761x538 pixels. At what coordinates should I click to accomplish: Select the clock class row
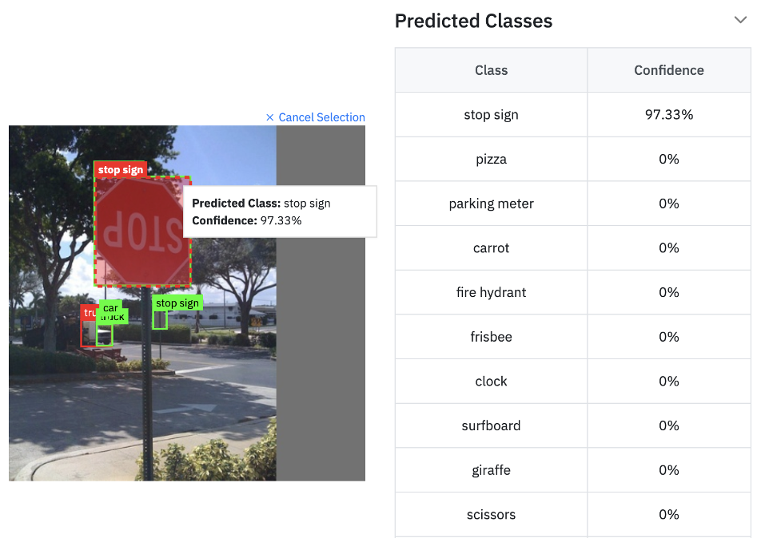click(491, 382)
